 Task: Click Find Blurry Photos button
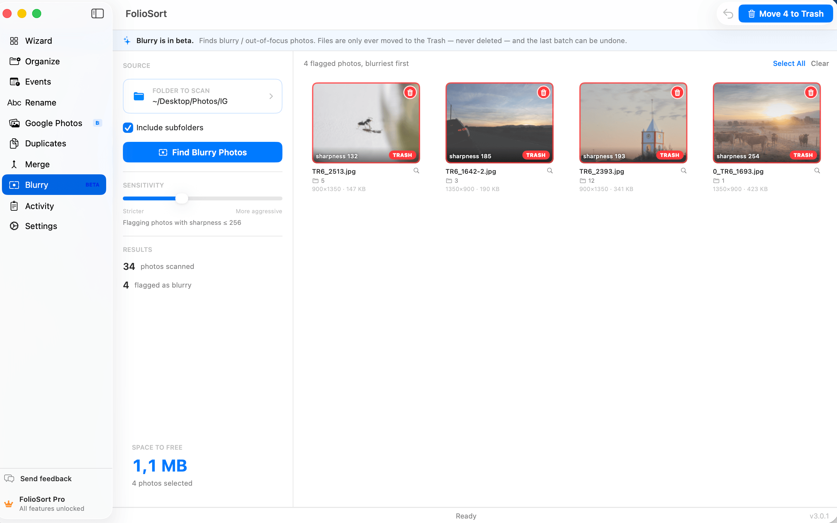pos(203,152)
